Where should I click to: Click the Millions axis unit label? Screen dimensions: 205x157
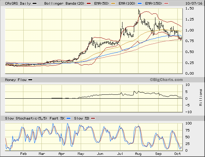[201, 98]
